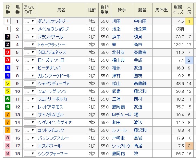Open horse link シゲルピンクダイヤ
The image size is (196, 160).
(x=55, y=122)
